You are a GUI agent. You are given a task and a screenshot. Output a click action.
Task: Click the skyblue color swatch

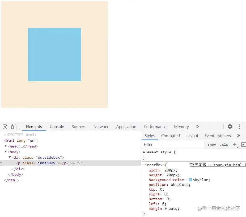coord(190,180)
